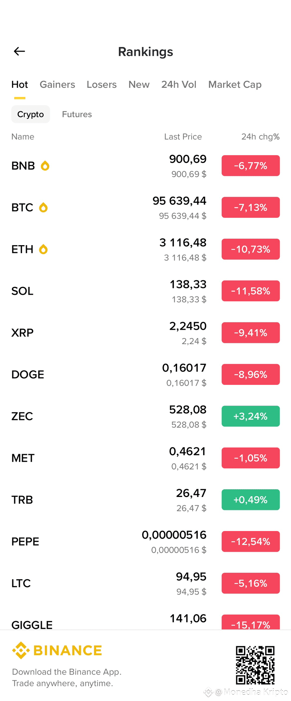
Task: Sort by Last Price column header
Action: point(183,137)
